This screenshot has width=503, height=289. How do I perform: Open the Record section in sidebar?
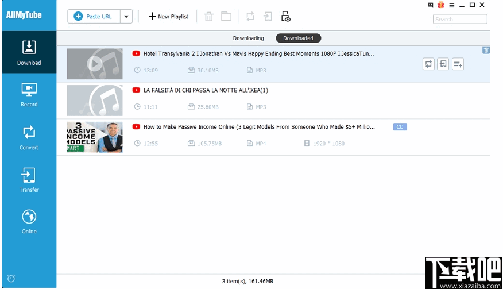tap(29, 95)
